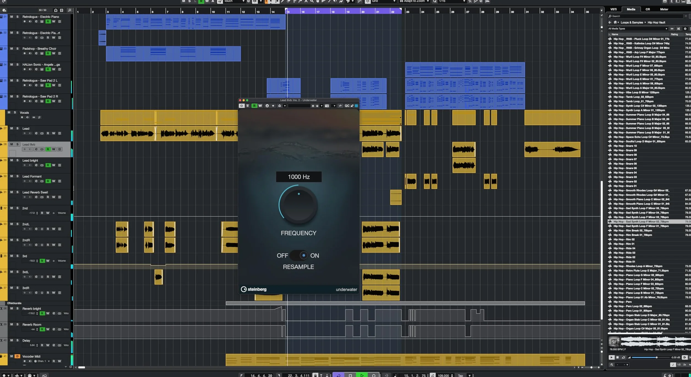The height and width of the screenshot is (377, 691).
Task: Toggle Read automation on Lead bright track
Action: pos(48,165)
